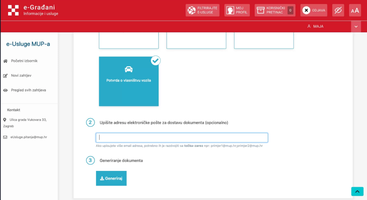The image size is (367, 200).
Task: Click the eUsluge.pitanja@mup.hr email link
Action: click(x=29, y=137)
